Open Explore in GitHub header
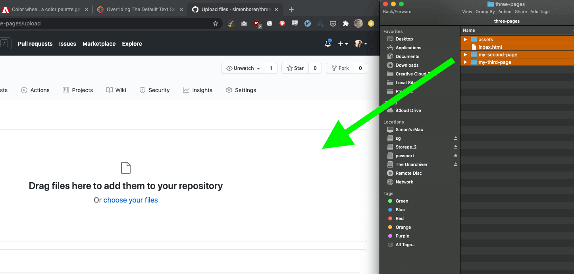 132,44
